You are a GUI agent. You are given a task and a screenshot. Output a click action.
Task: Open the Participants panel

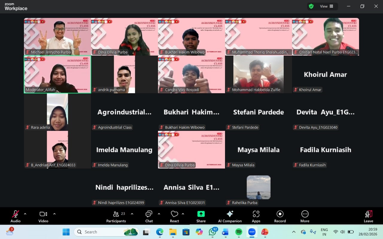(x=116, y=216)
